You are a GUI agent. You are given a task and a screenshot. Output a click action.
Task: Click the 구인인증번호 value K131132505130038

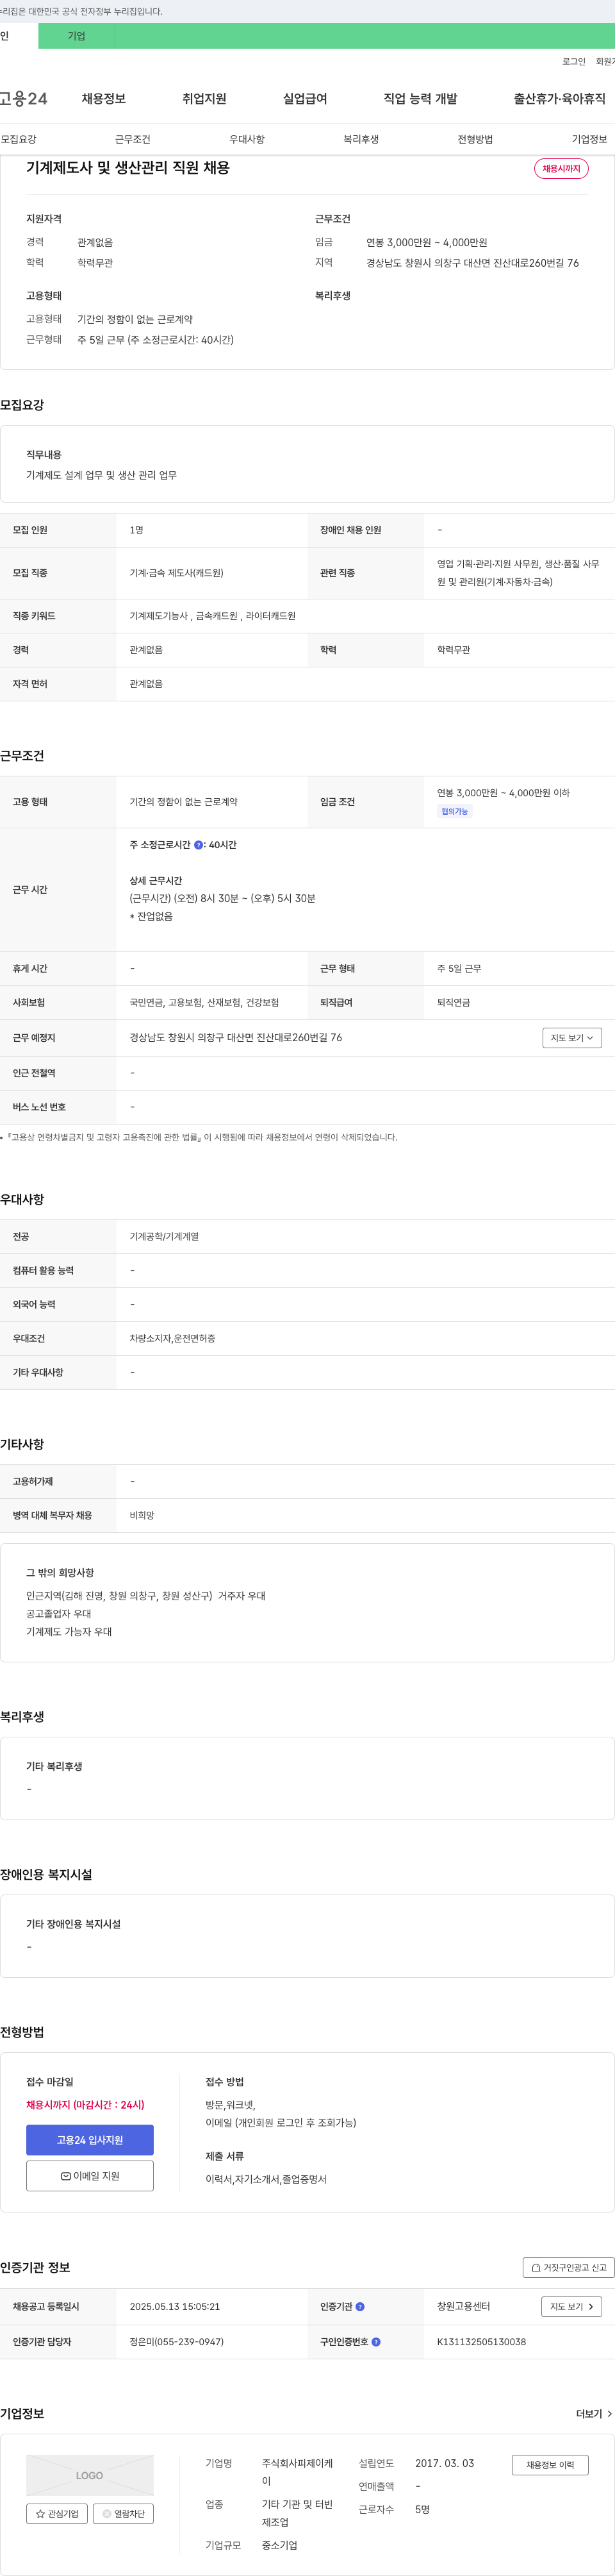click(481, 2342)
